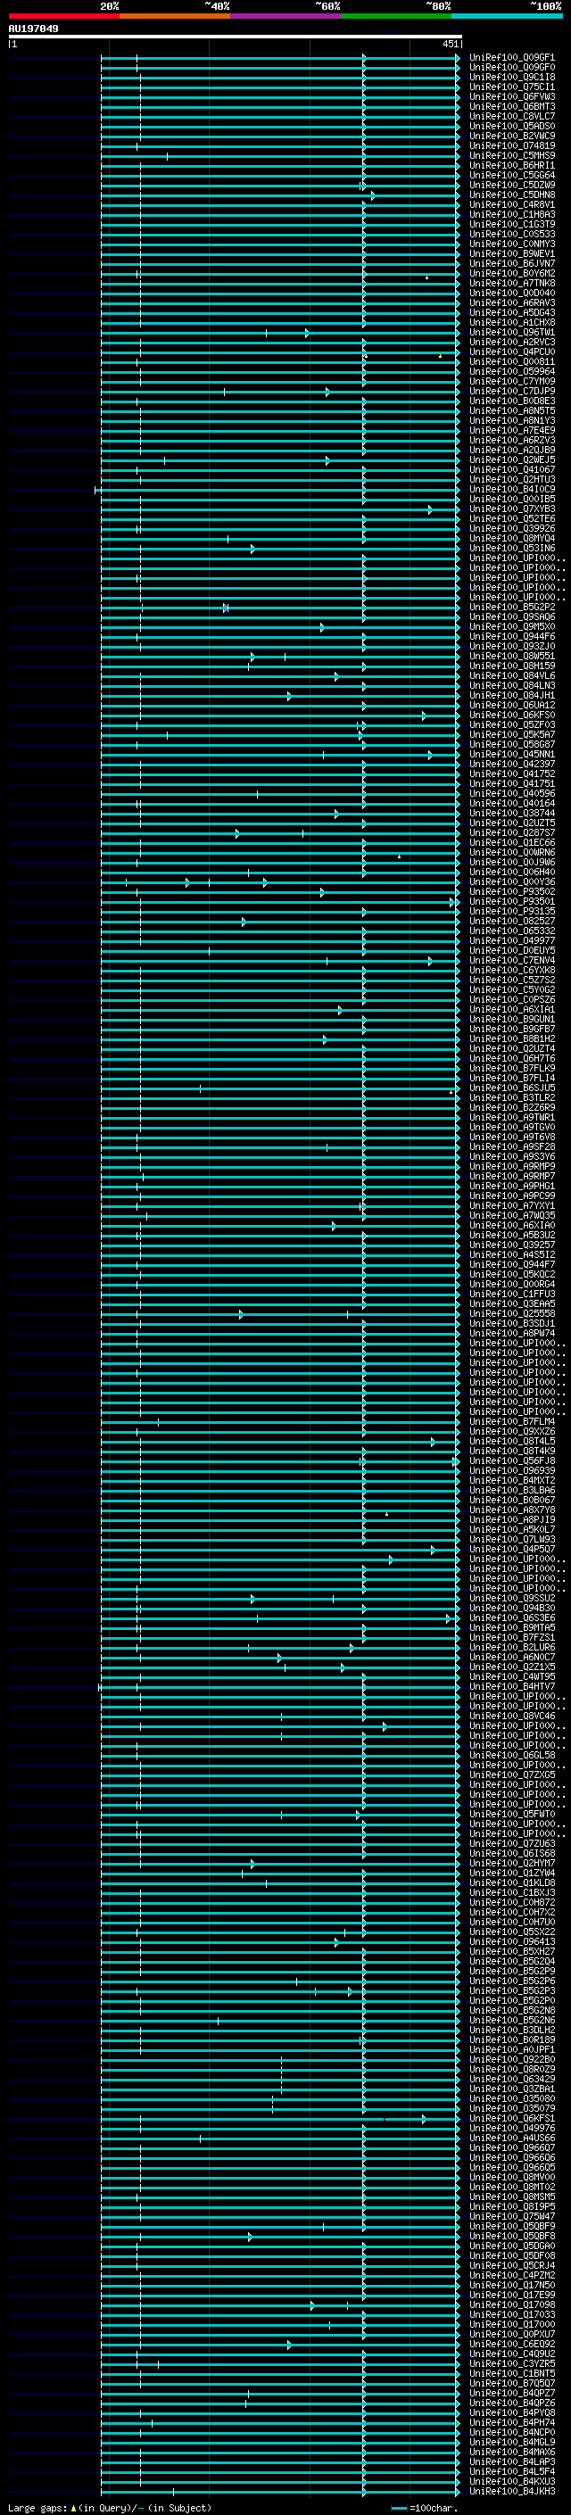This screenshot has height=2515, width=571.
Task: Select the UniRef100_Q9SAQ6 label
Action: tap(512, 617)
